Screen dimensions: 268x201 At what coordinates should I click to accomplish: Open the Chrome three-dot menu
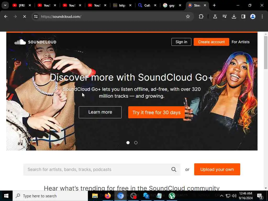point(262,16)
